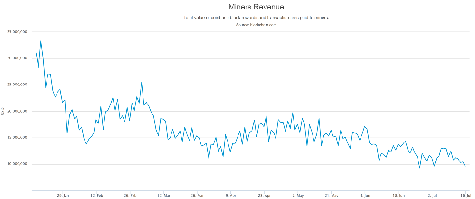Click the '12. Feb' x-axis label
This screenshot has height=199, width=475.
tap(96, 196)
